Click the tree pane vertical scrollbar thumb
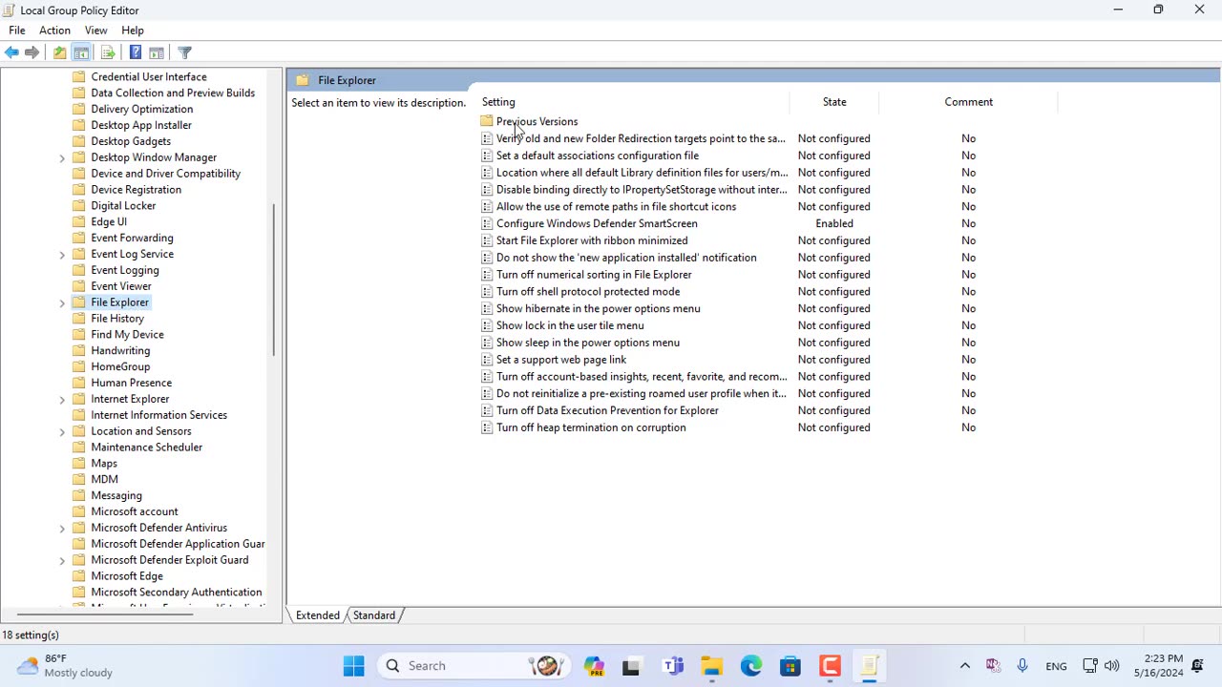The image size is (1222, 687). coord(274,281)
